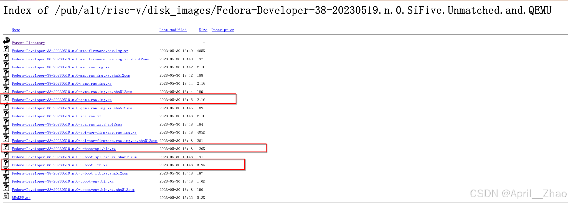Viewport: 568px width, 203px height.
Task: Download the nvme.raw.img.xz image
Action: tap(62, 84)
